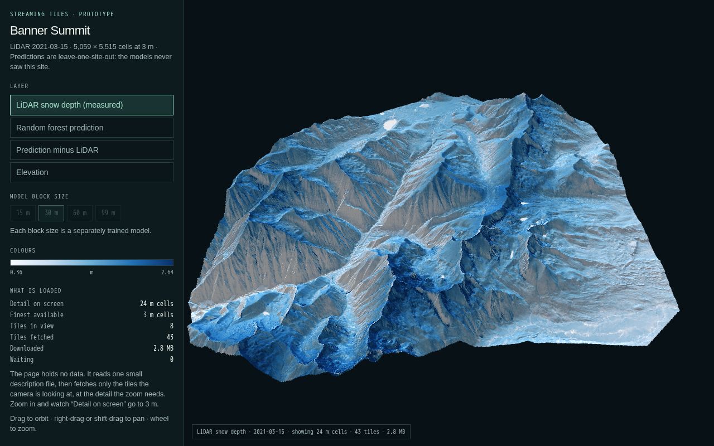The width and height of the screenshot is (714, 446).
Task: Select the LiDAR snow depth (measured) layer
Action: click(91, 105)
